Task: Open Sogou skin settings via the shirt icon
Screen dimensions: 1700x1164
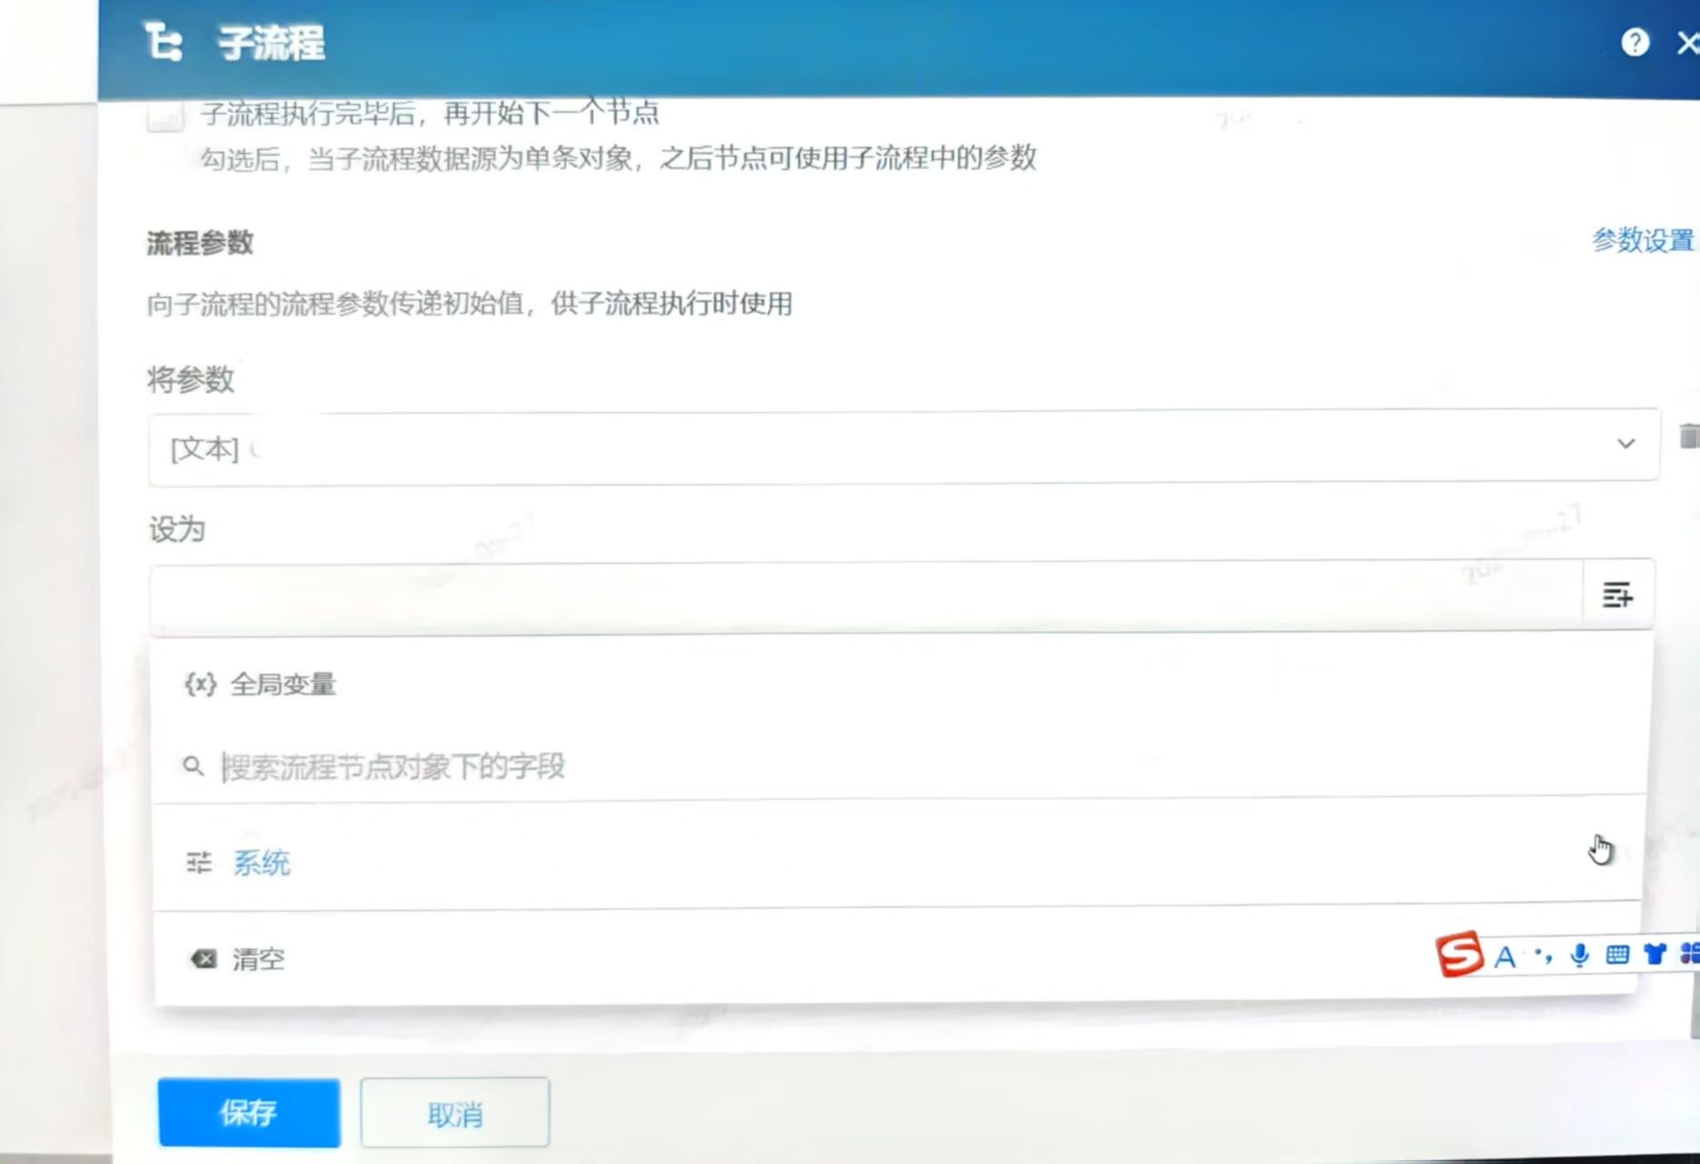Action: coord(1655,954)
